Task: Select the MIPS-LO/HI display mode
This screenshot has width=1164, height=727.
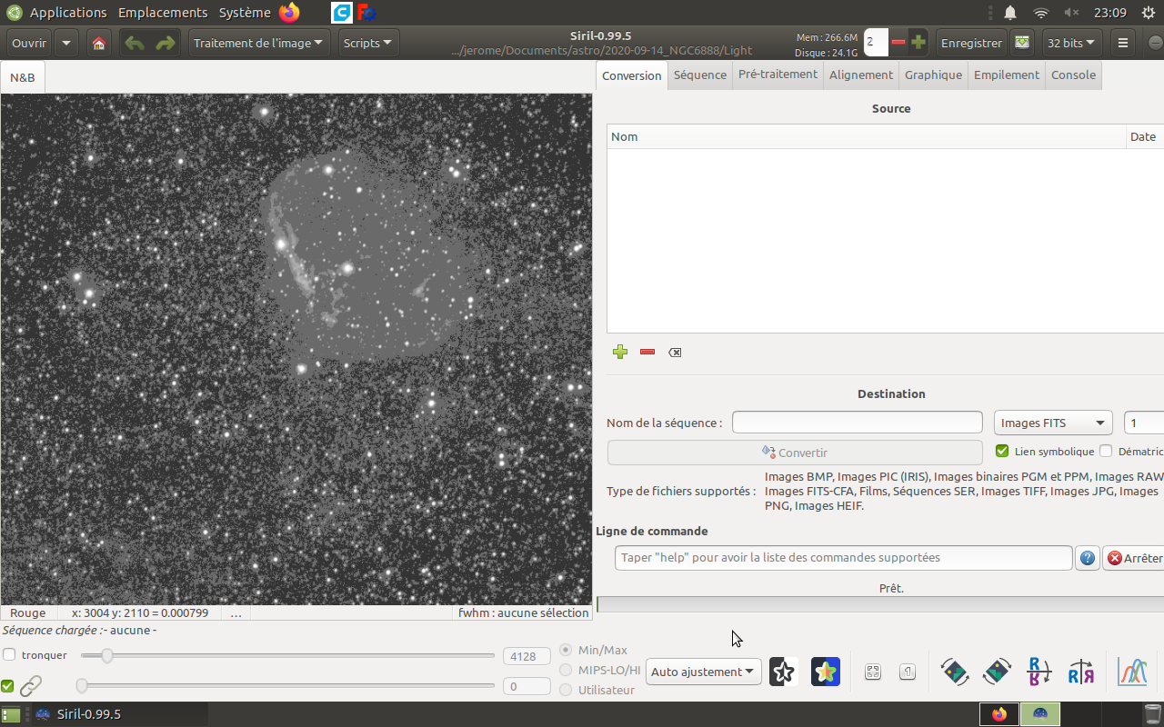Action: coord(566,670)
